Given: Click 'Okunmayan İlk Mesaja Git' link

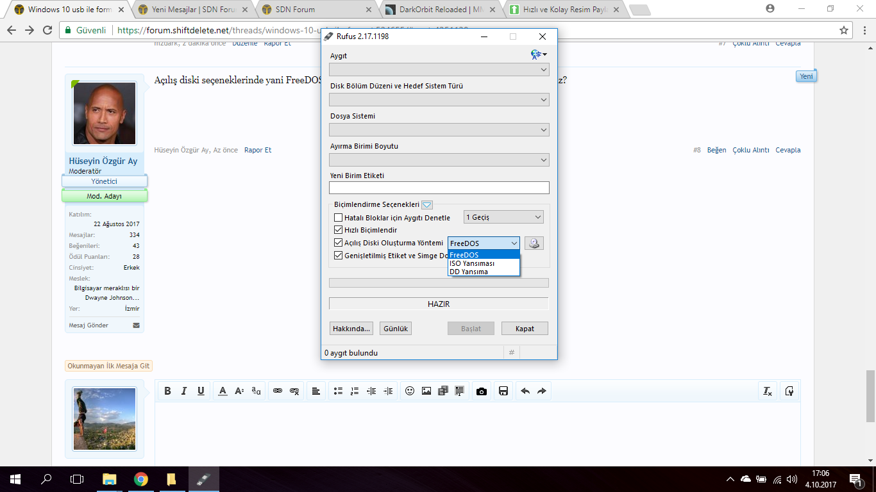Looking at the screenshot, I should tap(108, 366).
